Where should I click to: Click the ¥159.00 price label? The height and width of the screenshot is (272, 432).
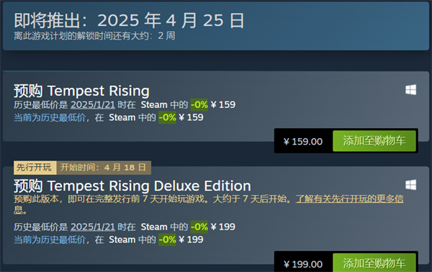(303, 142)
